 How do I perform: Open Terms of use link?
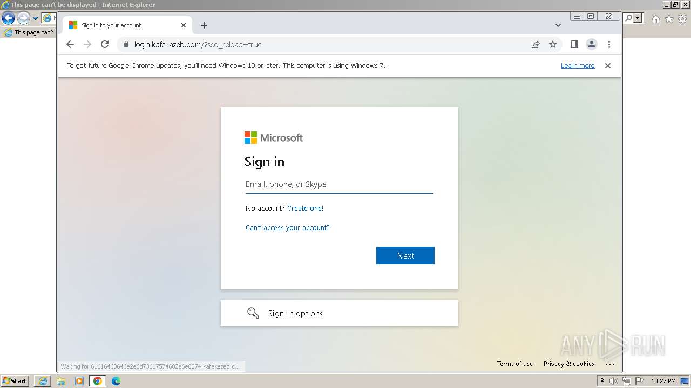(x=515, y=364)
